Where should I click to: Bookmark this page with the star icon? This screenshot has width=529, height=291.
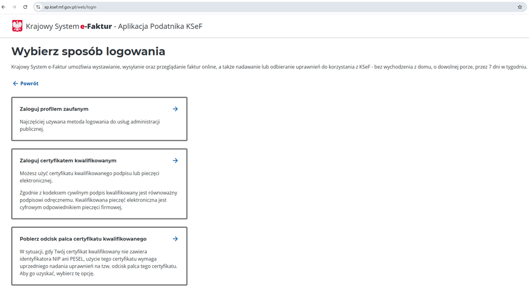point(520,7)
